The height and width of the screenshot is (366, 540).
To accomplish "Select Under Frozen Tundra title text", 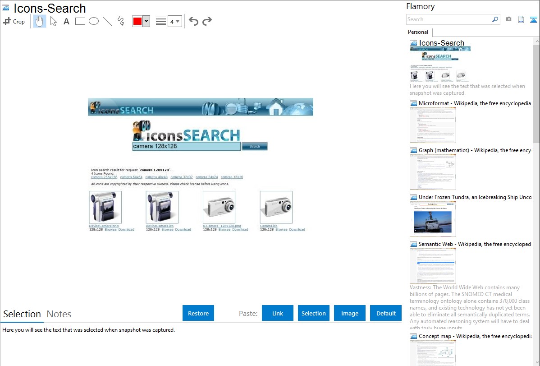I will [x=475, y=197].
